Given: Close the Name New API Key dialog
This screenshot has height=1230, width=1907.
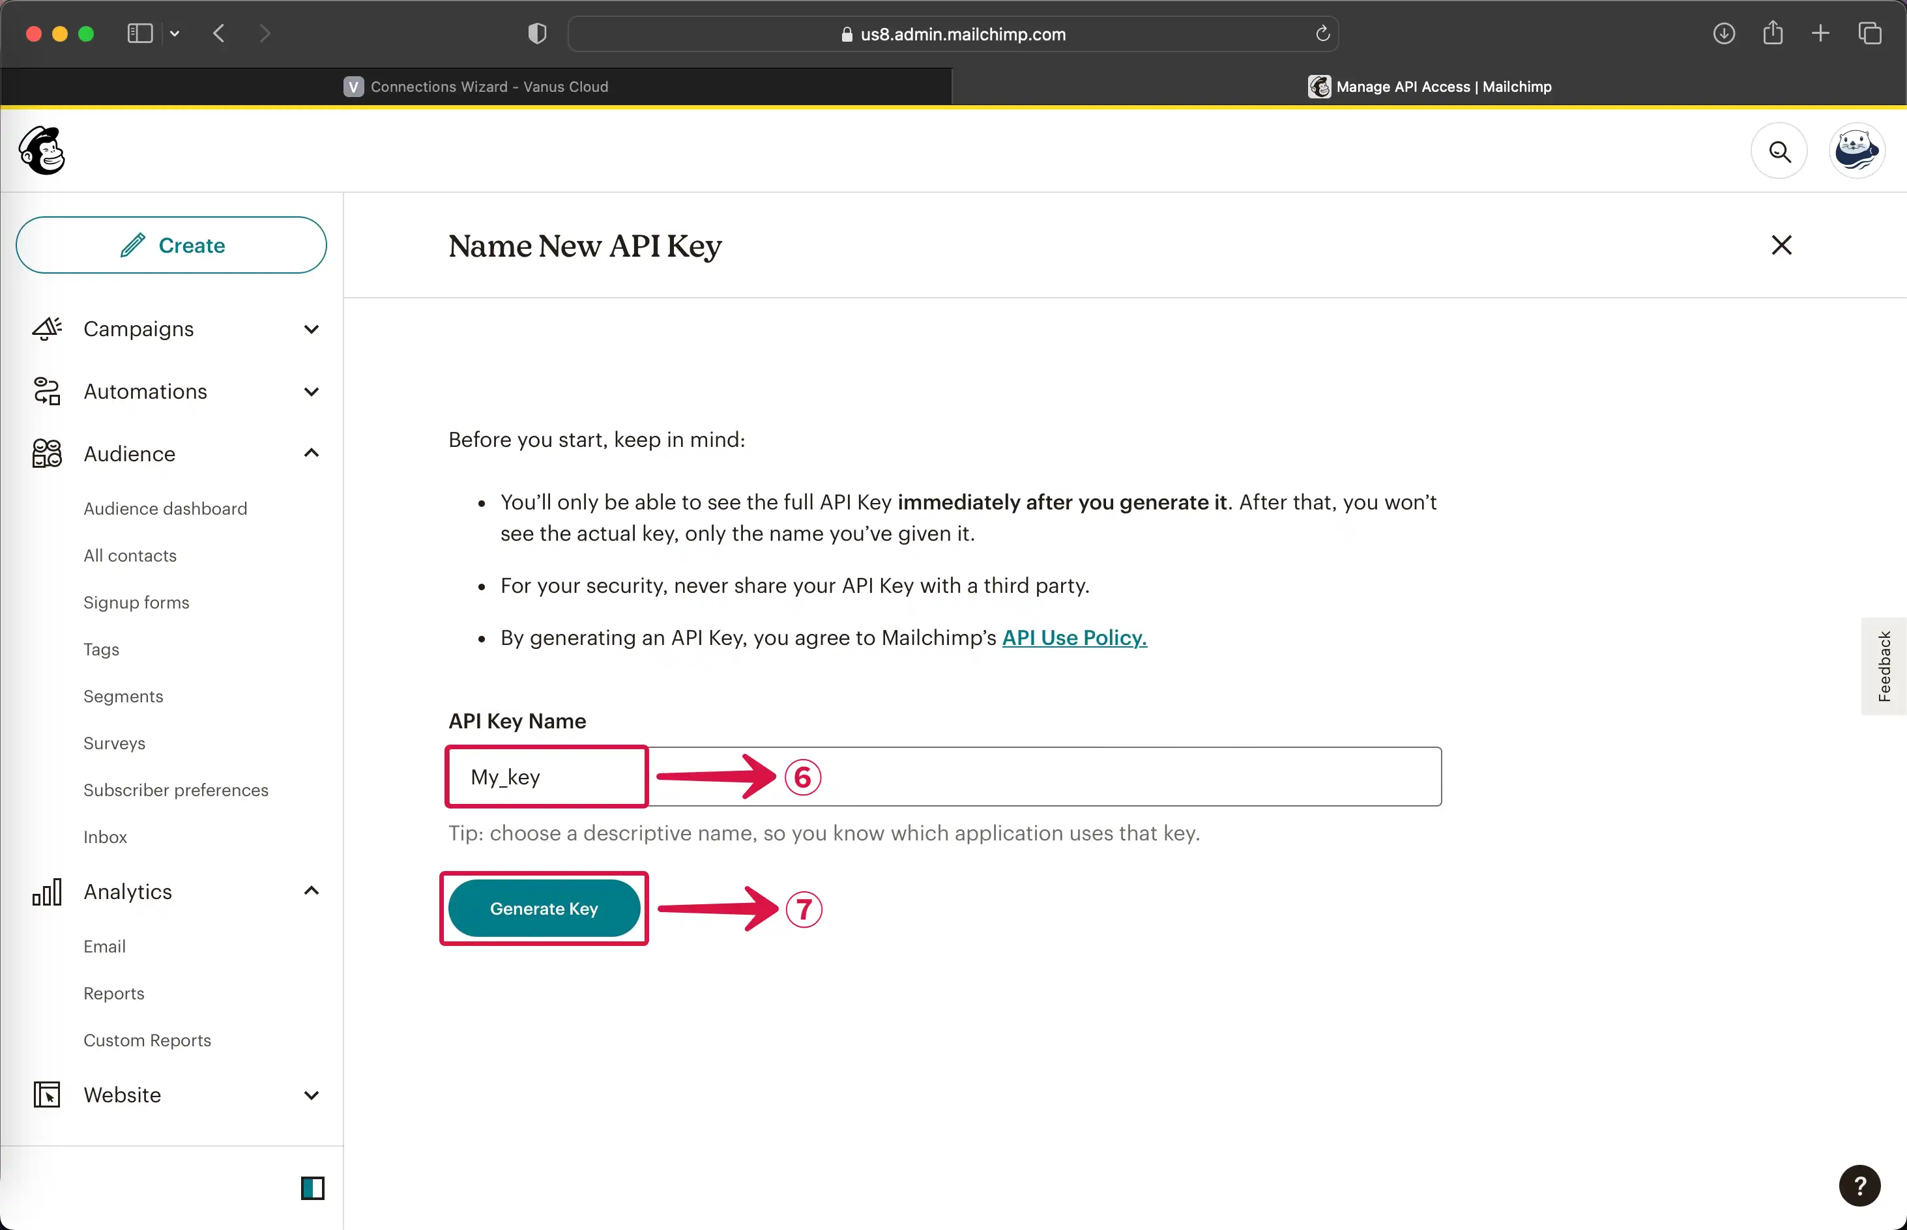Looking at the screenshot, I should pos(1781,245).
